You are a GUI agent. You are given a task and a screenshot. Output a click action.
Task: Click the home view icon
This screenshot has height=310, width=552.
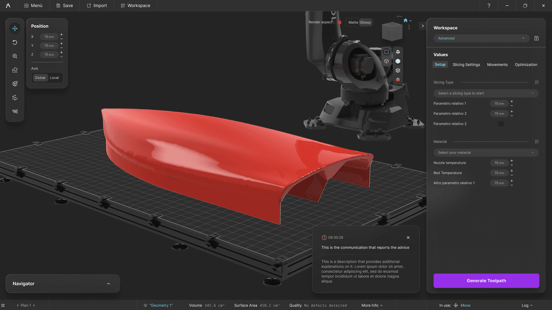point(405,20)
